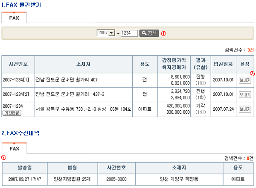Click the red circled number 1 marker

tap(163, 33)
